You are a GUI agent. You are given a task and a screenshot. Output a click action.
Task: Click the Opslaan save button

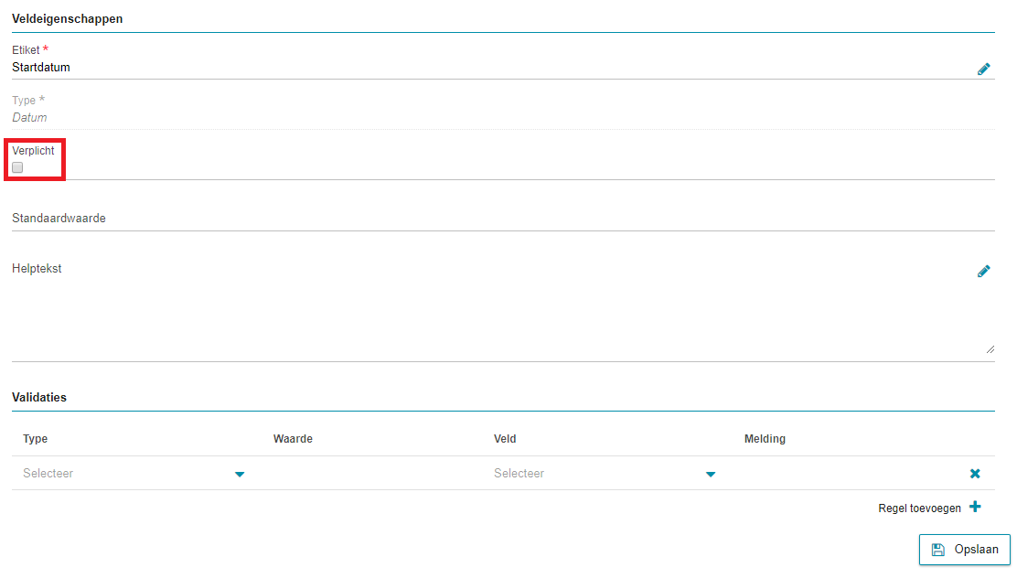coord(965,550)
